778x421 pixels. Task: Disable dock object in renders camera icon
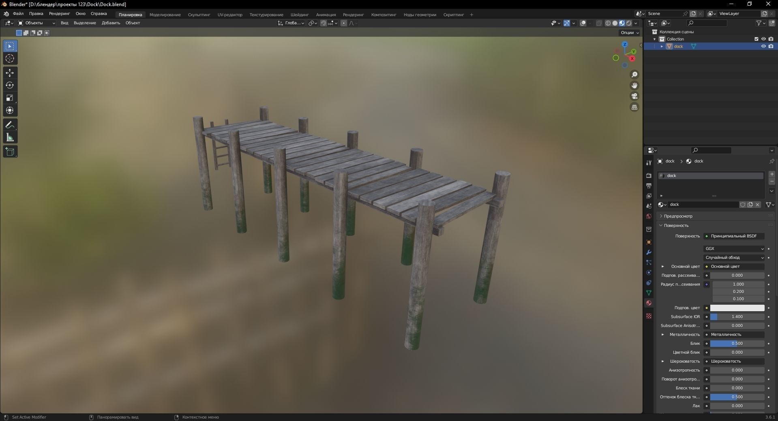pyautogui.click(x=771, y=46)
